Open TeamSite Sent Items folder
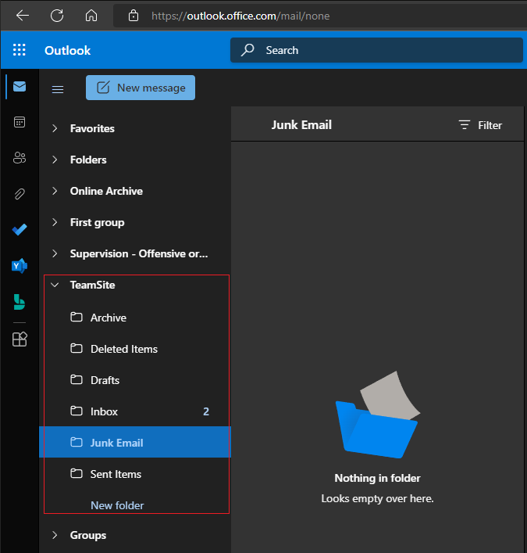The height and width of the screenshot is (553, 527). coord(135,474)
